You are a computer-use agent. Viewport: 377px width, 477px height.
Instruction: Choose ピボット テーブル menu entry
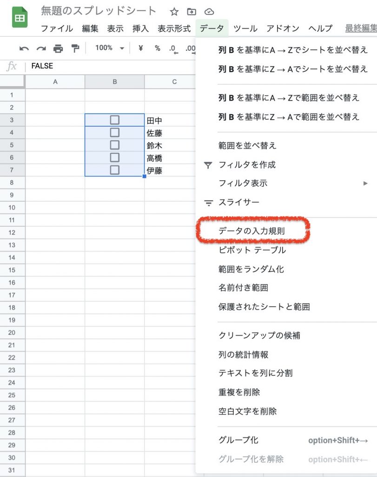pyautogui.click(x=252, y=250)
